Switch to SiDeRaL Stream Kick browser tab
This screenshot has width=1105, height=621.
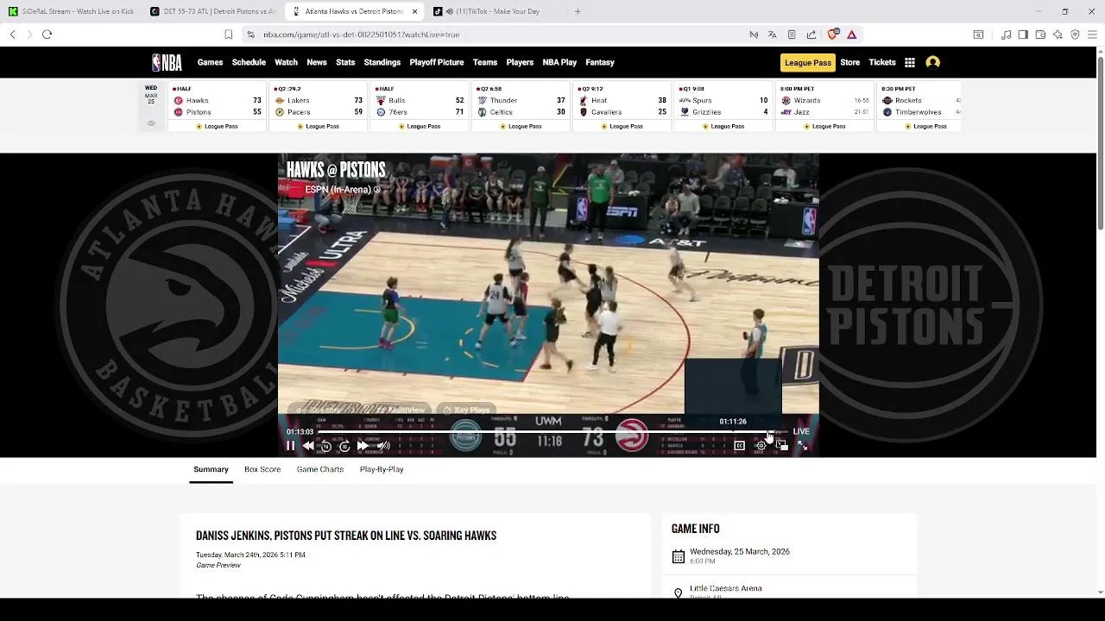[x=71, y=11]
